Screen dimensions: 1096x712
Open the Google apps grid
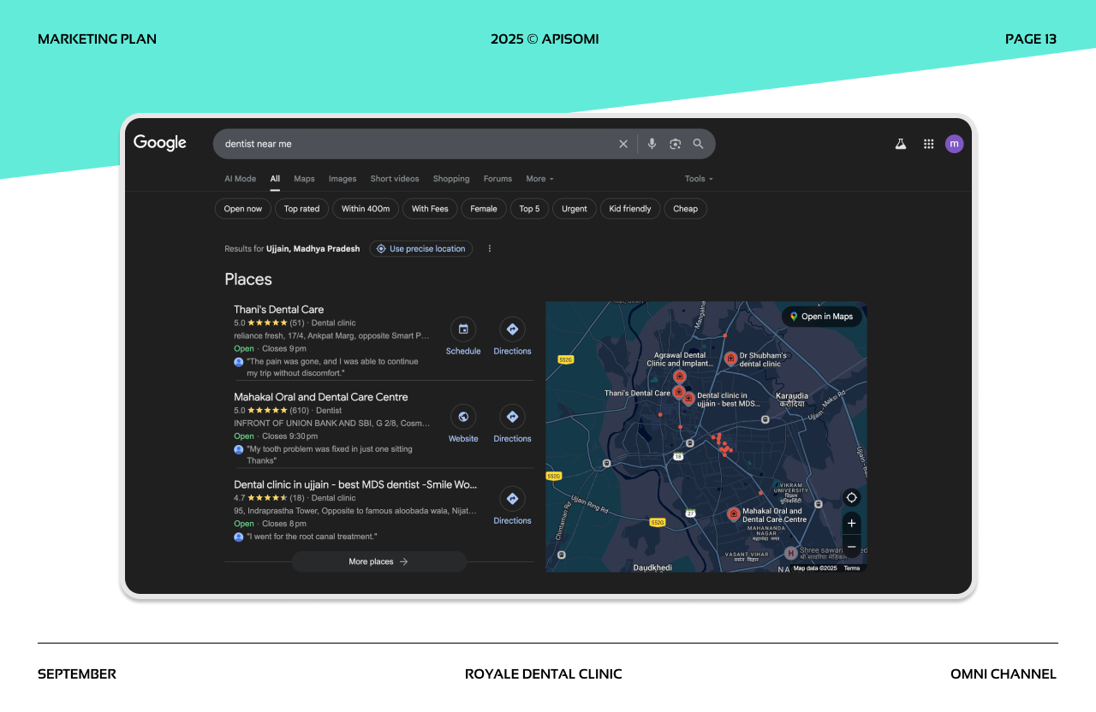(928, 144)
